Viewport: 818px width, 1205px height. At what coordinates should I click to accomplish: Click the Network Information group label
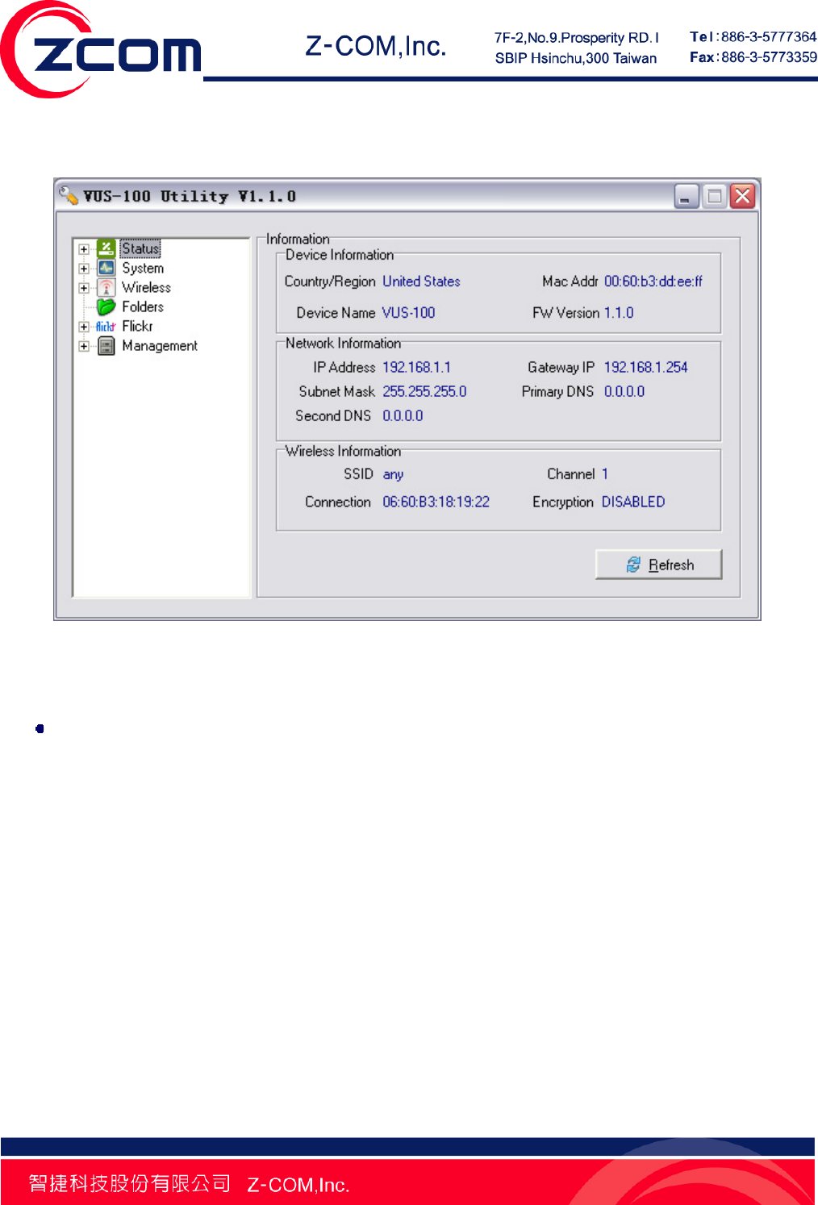pos(343,344)
